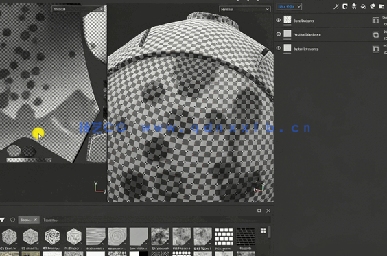387x256 pixels.
Task: Hide the Base layer with its eye icon
Action: click(x=279, y=20)
